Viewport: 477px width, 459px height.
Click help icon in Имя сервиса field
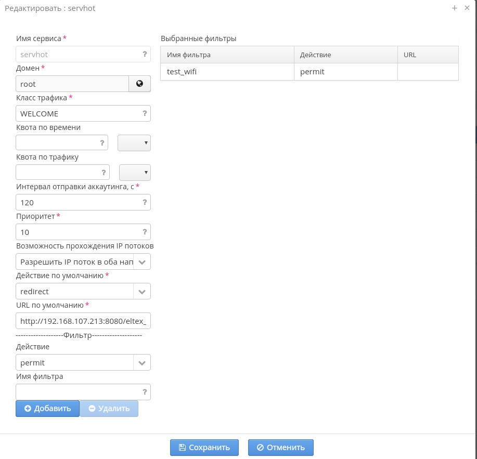pos(145,54)
